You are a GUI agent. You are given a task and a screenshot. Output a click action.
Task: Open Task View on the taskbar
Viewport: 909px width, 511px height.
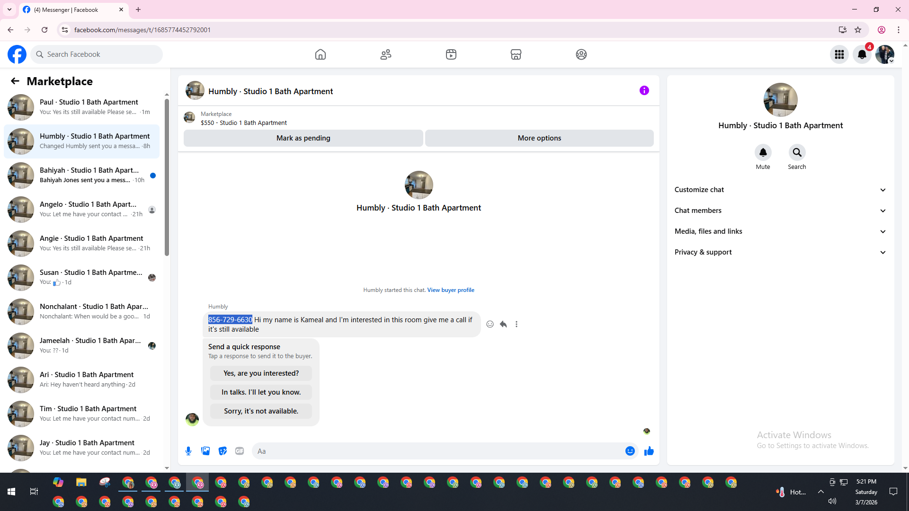pyautogui.click(x=34, y=492)
